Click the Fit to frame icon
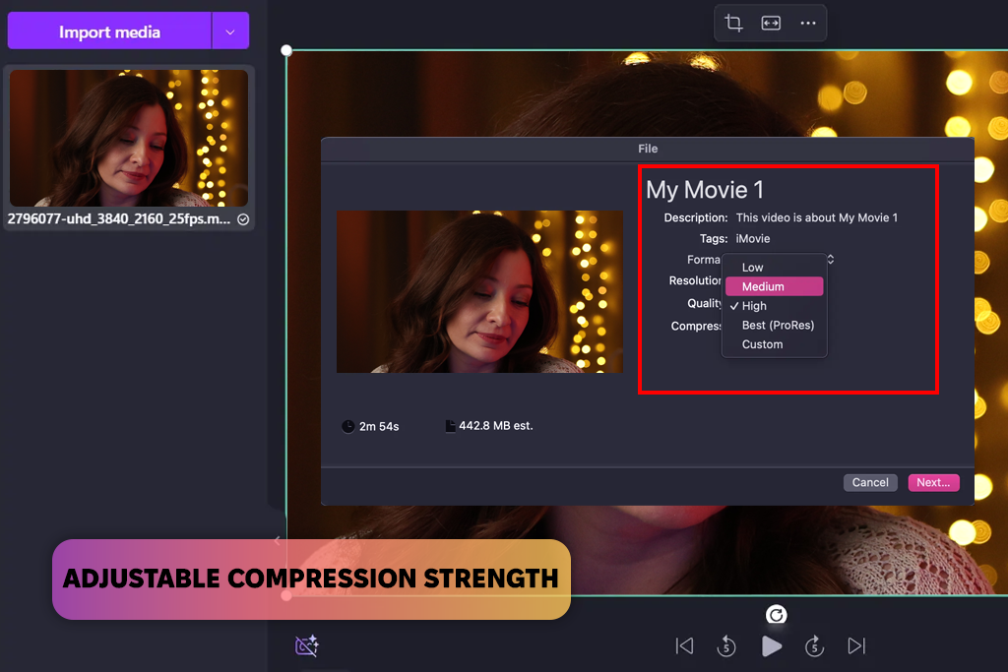The image size is (1008, 672). (771, 24)
